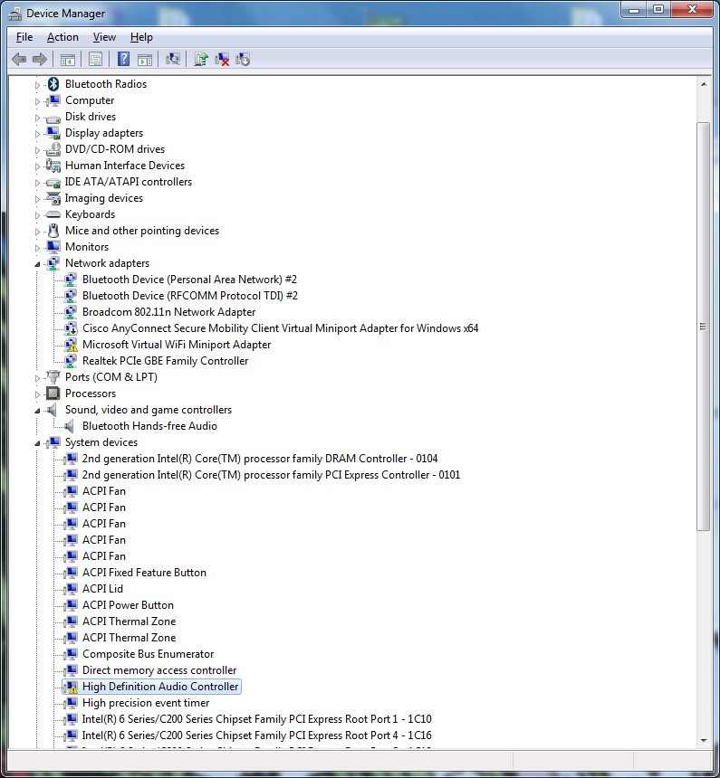Click the Device Manager title bar icon
Viewport: 720px width, 778px height.
coord(14,14)
